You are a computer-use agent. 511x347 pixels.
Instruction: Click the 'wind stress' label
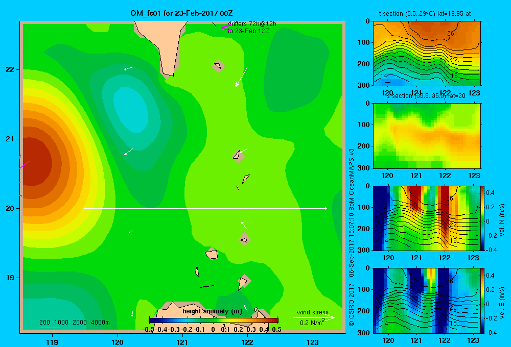[x=312, y=312]
